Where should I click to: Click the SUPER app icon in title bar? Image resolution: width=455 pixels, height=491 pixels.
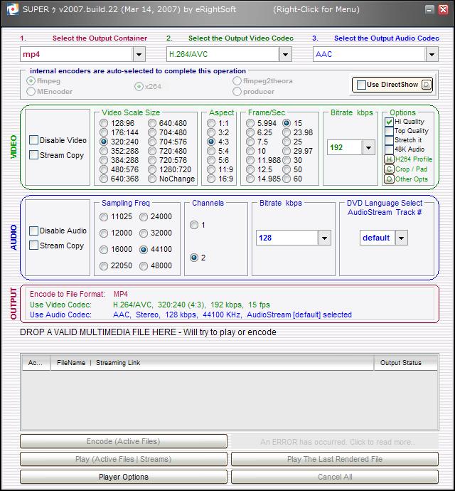[x=13, y=9]
